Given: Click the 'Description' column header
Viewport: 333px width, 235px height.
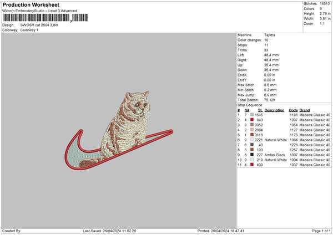Looking at the screenshot, I should pos(274,110).
